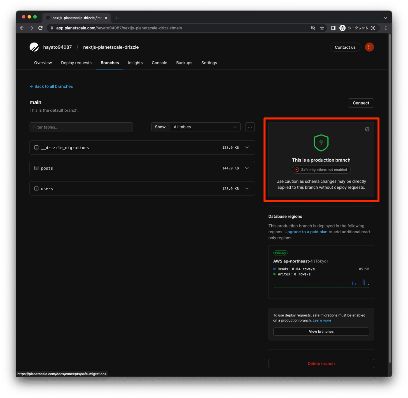The width and height of the screenshot is (408, 398).
Task: Click the site lock icon in address bar
Action: [x=52, y=28]
